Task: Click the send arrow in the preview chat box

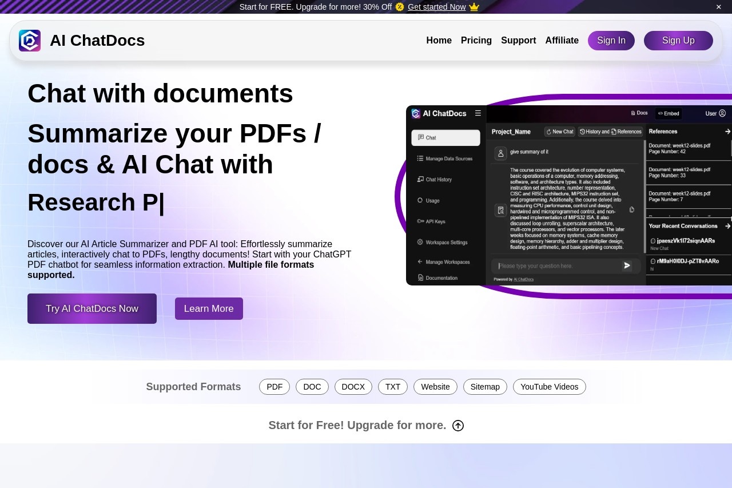Action: 627,265
